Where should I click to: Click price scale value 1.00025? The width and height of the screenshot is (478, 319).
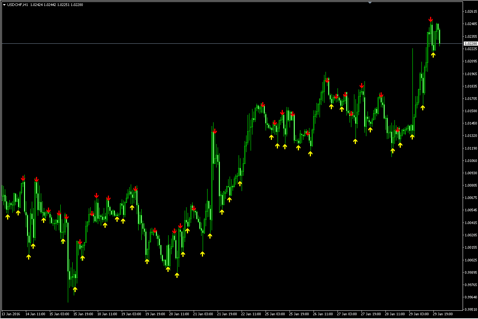[x=471, y=260]
